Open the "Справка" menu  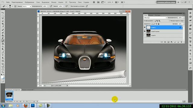[86, 2]
